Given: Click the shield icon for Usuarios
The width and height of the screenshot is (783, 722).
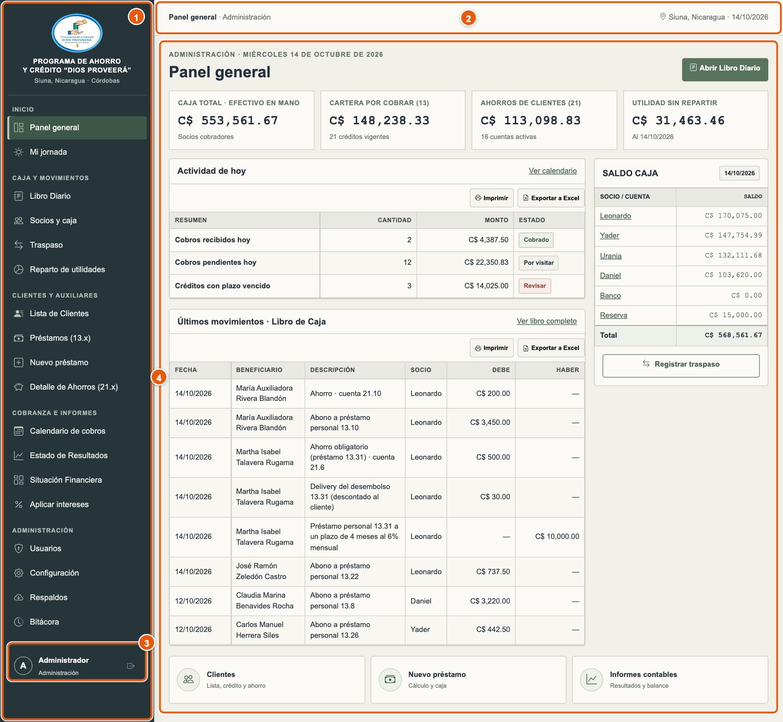Looking at the screenshot, I should click(19, 549).
